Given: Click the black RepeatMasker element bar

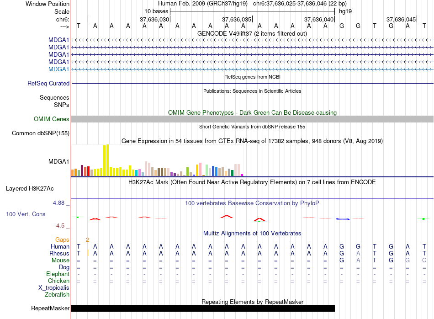Looking at the screenshot, I should [x=203, y=308].
